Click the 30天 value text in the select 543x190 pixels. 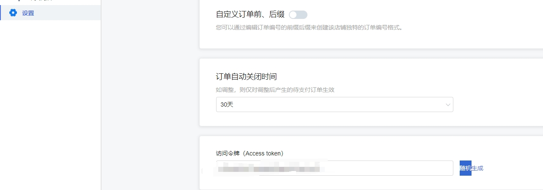pyautogui.click(x=227, y=104)
